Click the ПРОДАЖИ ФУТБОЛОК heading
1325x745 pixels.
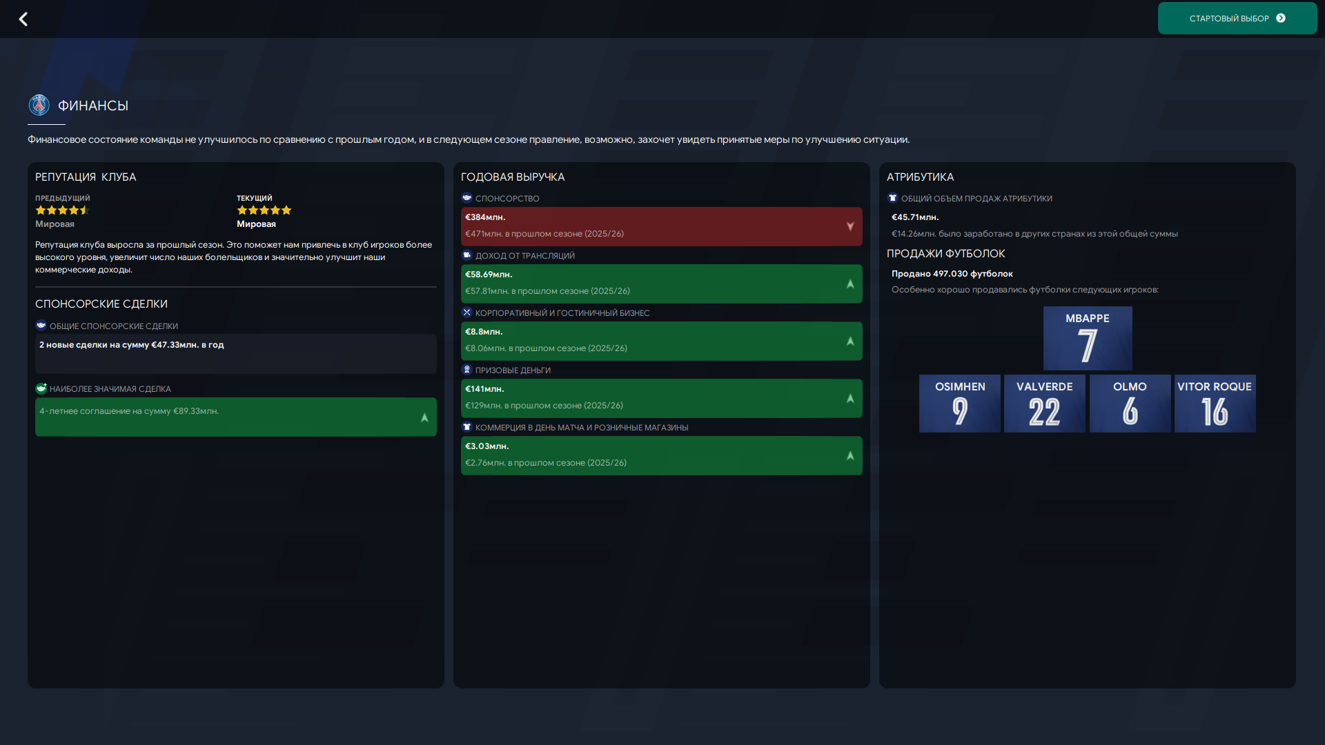coord(946,254)
